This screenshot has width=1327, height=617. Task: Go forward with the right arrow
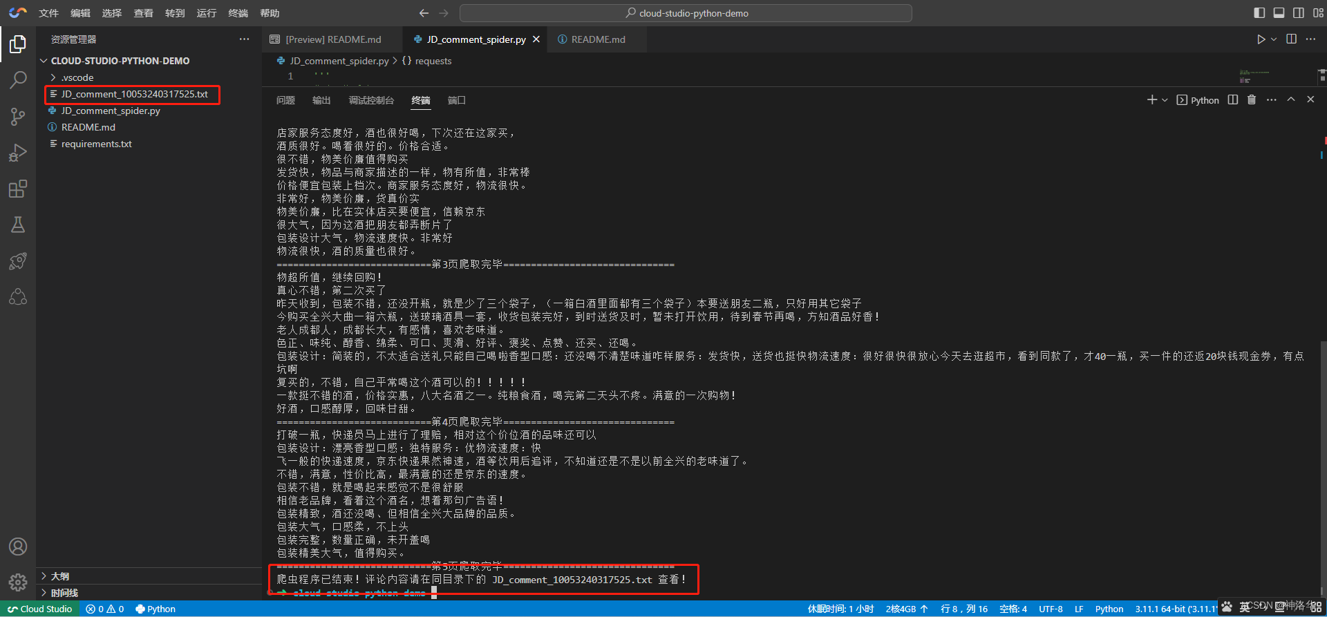coord(444,13)
